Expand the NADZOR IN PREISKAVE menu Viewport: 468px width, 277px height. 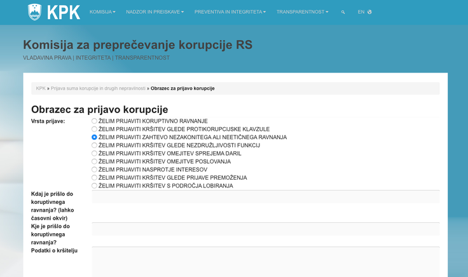click(155, 12)
